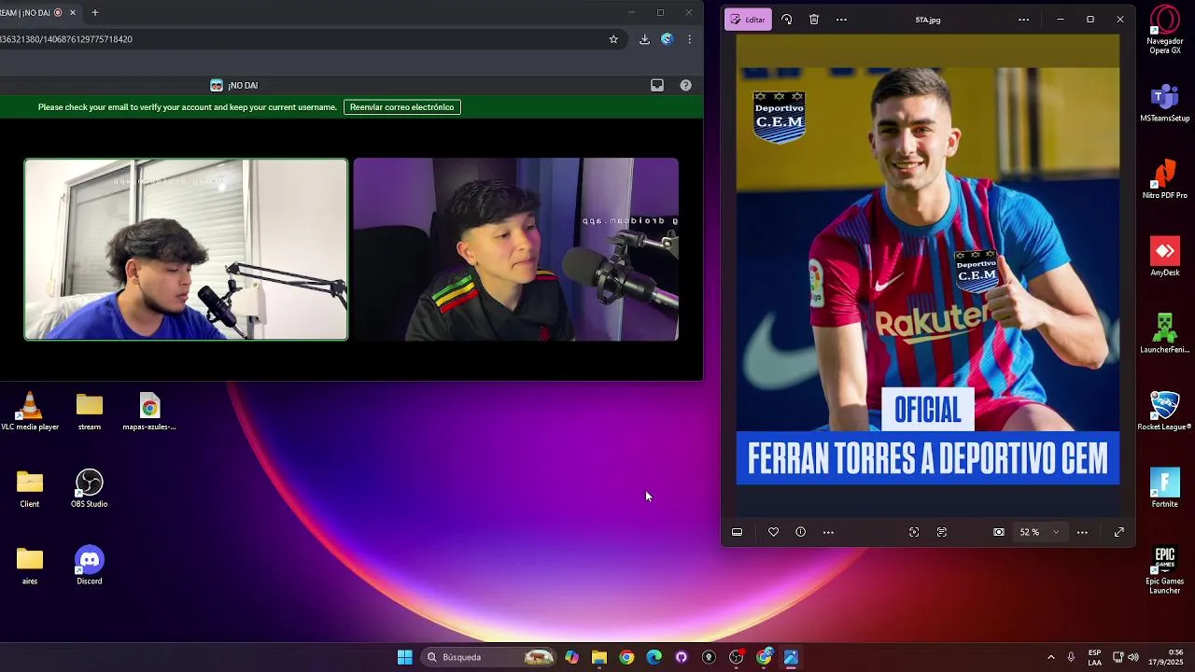Open Chrome downloads icon
The width and height of the screenshot is (1195, 672).
coord(644,39)
